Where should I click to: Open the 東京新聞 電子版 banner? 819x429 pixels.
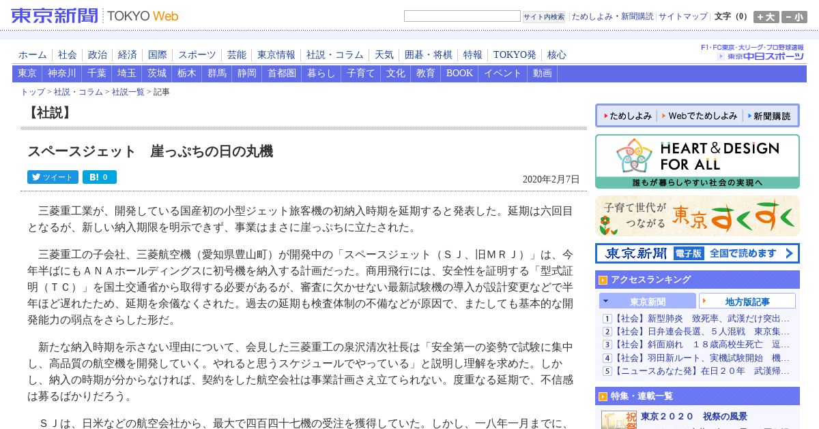pyautogui.click(x=698, y=253)
